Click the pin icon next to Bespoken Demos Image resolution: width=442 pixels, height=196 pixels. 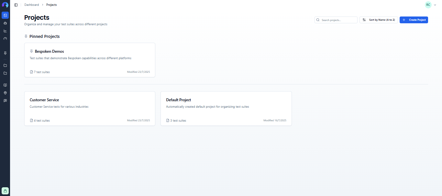click(31, 51)
